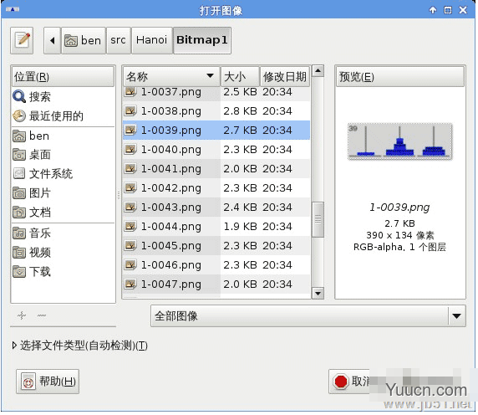Screen dimensions: 478x415
Task: Select file 1-0046.png
Action: click(216, 265)
